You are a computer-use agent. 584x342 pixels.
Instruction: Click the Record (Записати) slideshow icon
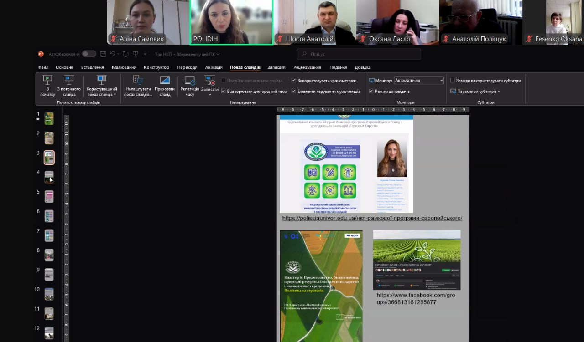pos(210,81)
